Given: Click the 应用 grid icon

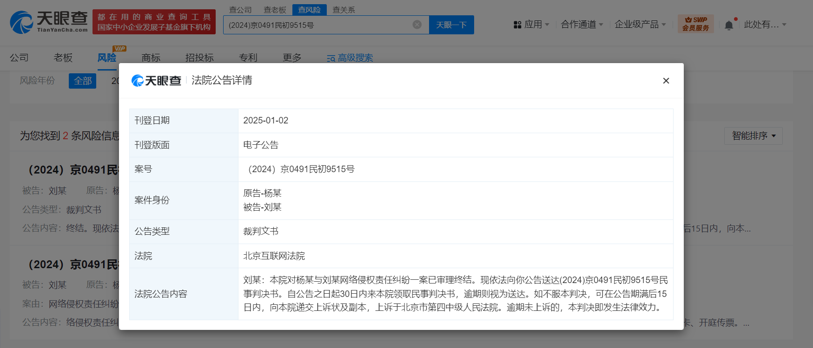Looking at the screenshot, I should click(517, 25).
